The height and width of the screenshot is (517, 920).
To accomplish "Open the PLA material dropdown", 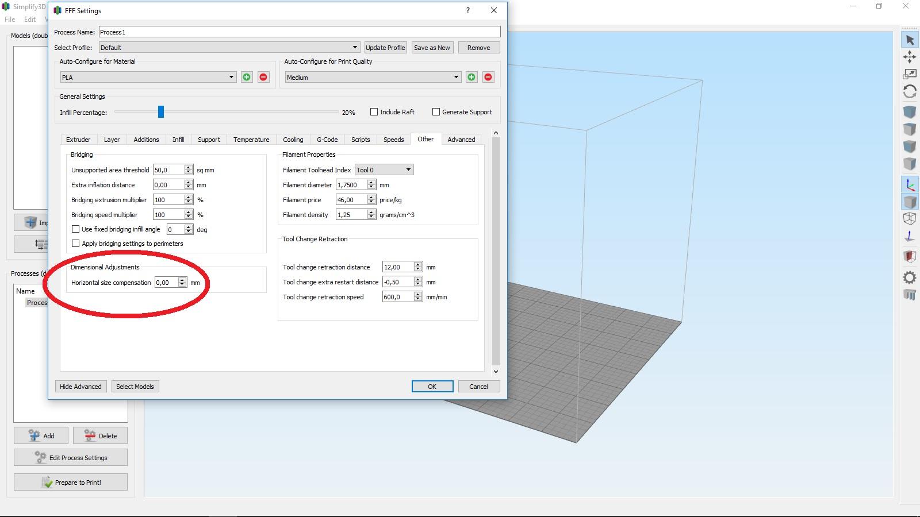I will click(x=148, y=77).
